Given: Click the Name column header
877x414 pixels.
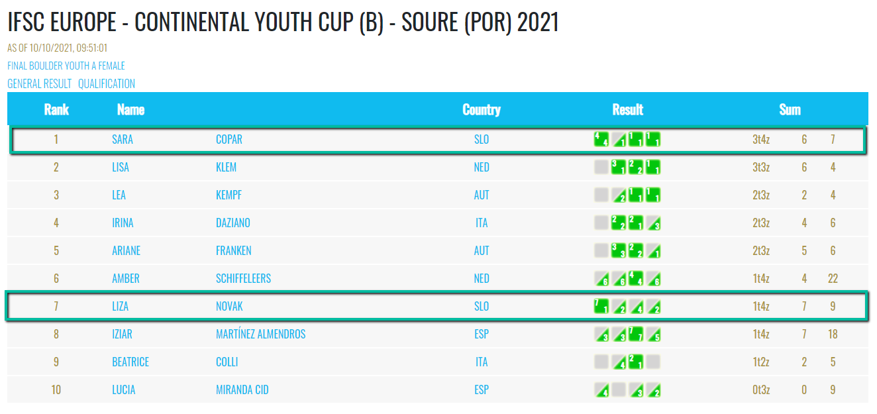Looking at the screenshot, I should point(130,109).
